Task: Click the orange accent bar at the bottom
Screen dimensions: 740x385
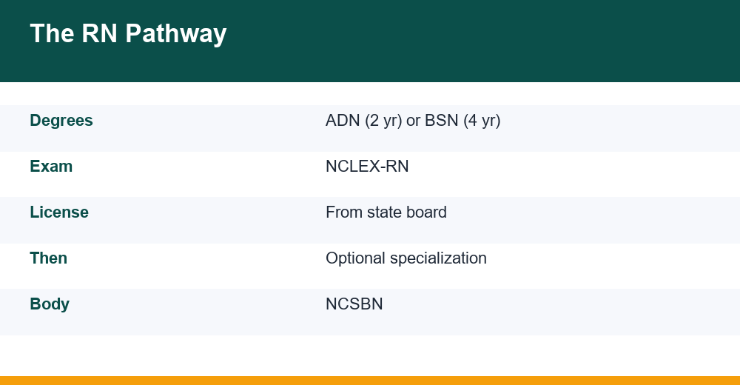Action: 370,381
